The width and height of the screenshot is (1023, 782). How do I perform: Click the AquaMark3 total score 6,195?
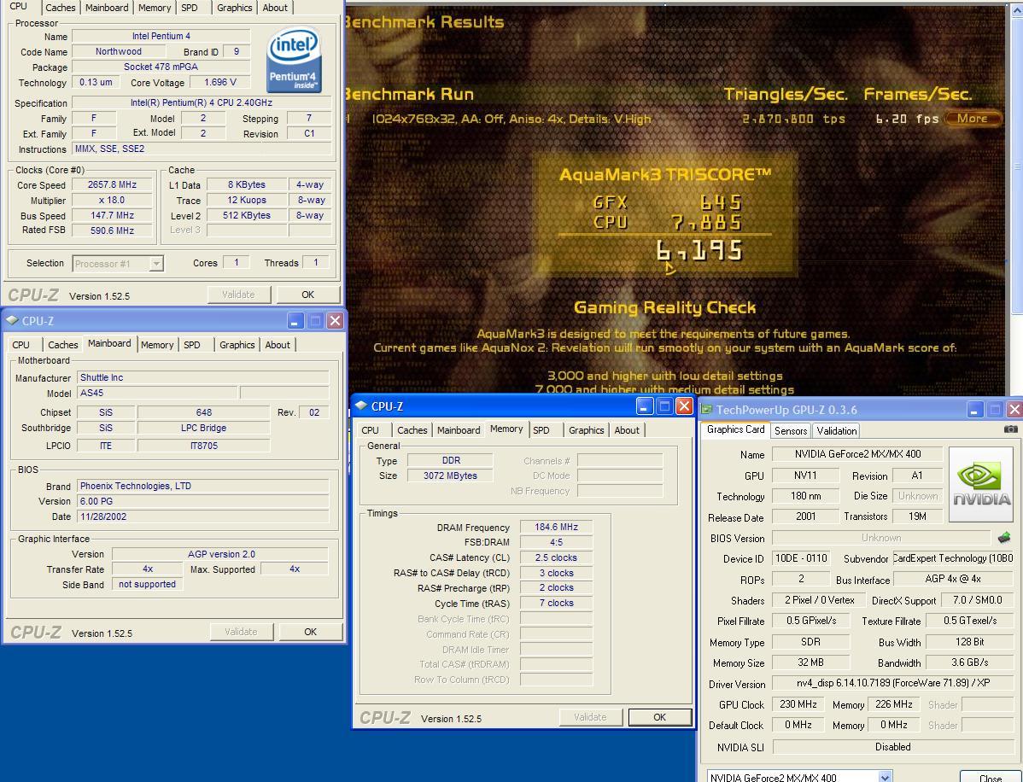pyautogui.click(x=699, y=250)
